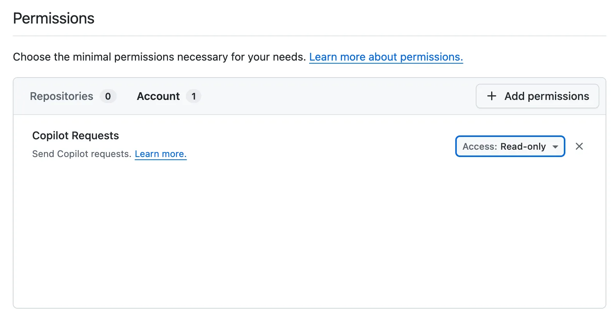
Task: Click the Copilot Requests permission title
Action: [75, 135]
